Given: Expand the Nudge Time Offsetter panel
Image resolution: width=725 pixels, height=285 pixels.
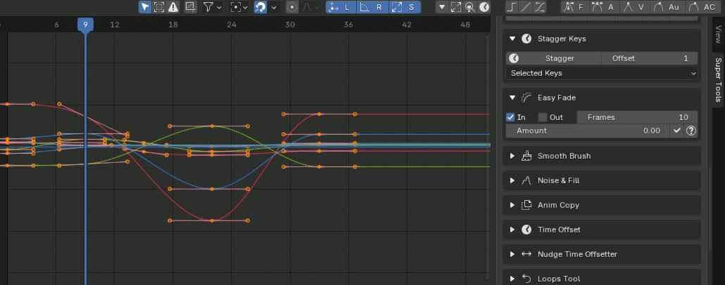Looking at the screenshot, I should (512, 254).
